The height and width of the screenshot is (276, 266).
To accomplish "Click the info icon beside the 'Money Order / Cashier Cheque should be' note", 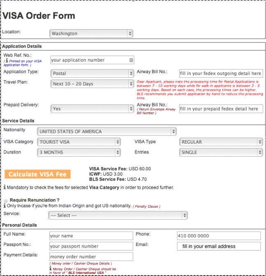I will pyautogui.click(x=51, y=269).
